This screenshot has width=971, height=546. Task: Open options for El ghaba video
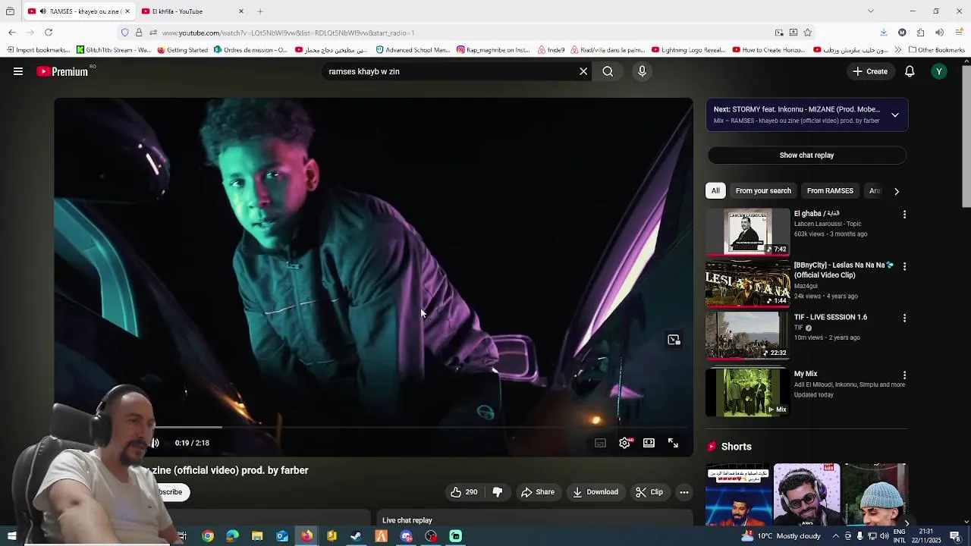(904, 215)
